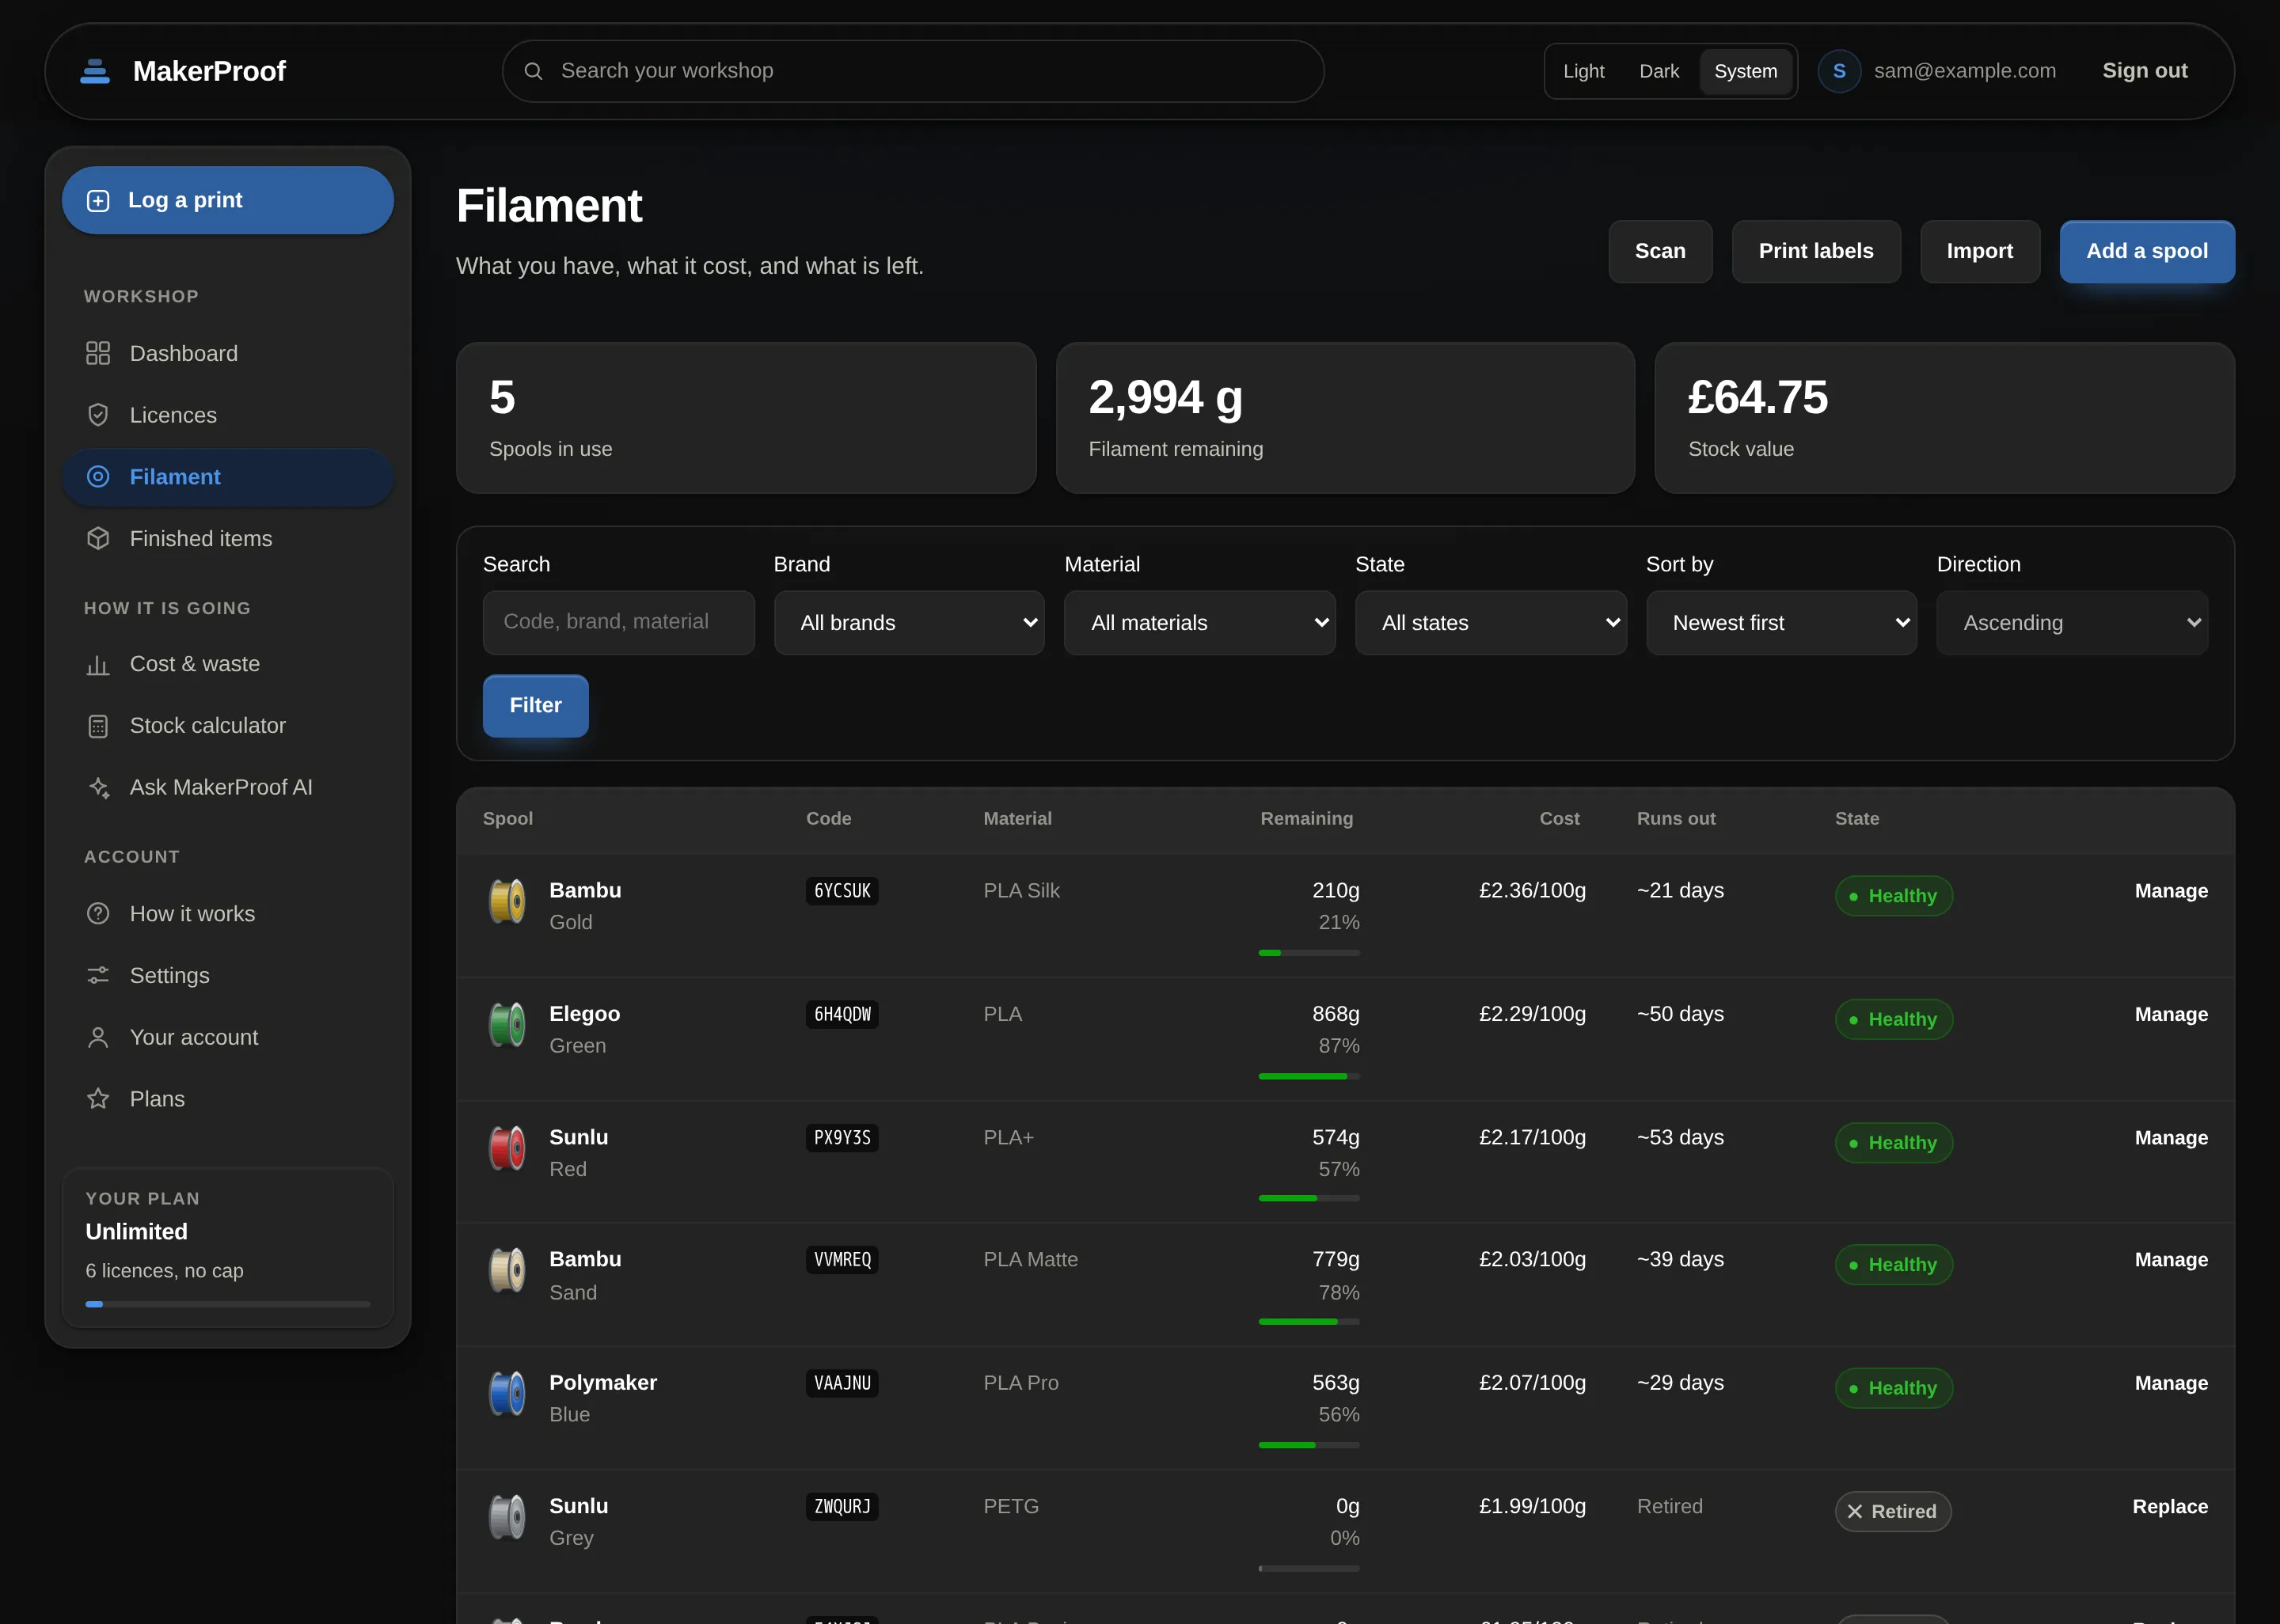This screenshot has height=1624, width=2280.
Task: Open the Direction dropdown
Action: [2072, 623]
